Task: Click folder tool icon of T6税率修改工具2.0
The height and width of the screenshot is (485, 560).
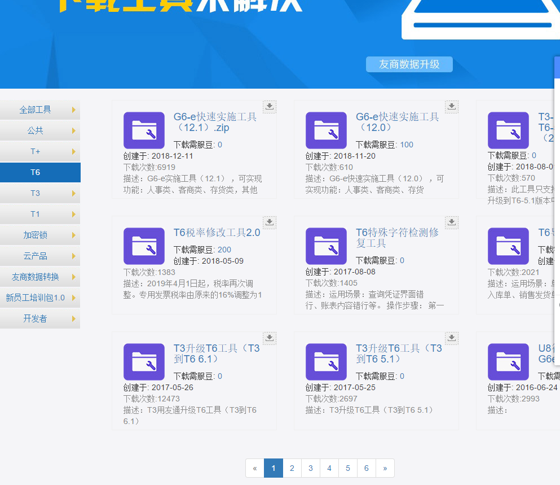Action: [x=144, y=246]
